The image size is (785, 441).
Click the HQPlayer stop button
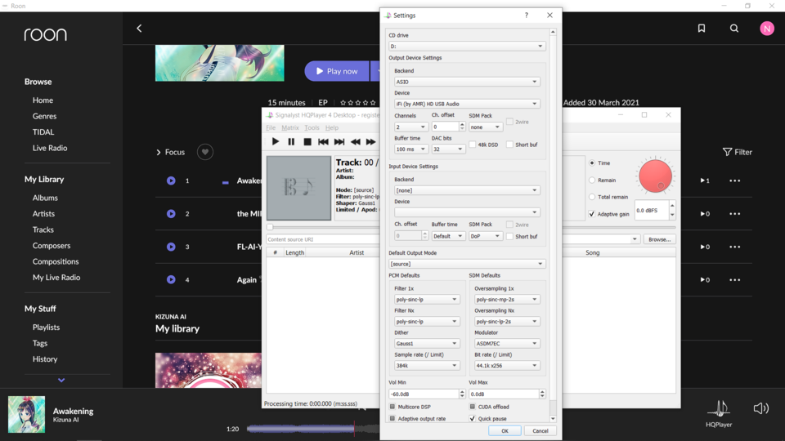307,142
